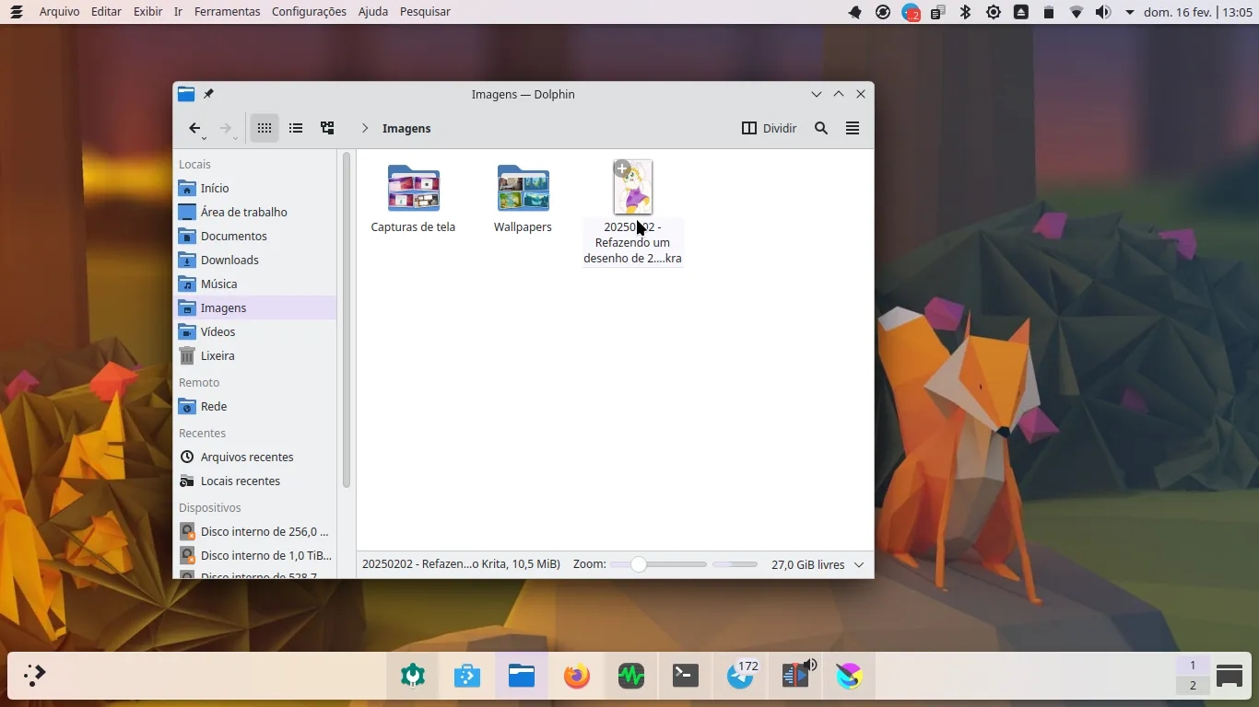Switch to icons view mode
1259x707 pixels.
(x=265, y=129)
